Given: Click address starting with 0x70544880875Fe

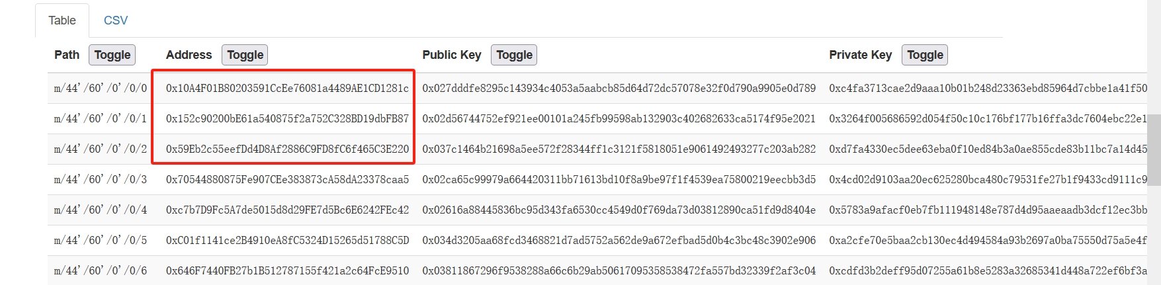Looking at the screenshot, I should [x=287, y=179].
